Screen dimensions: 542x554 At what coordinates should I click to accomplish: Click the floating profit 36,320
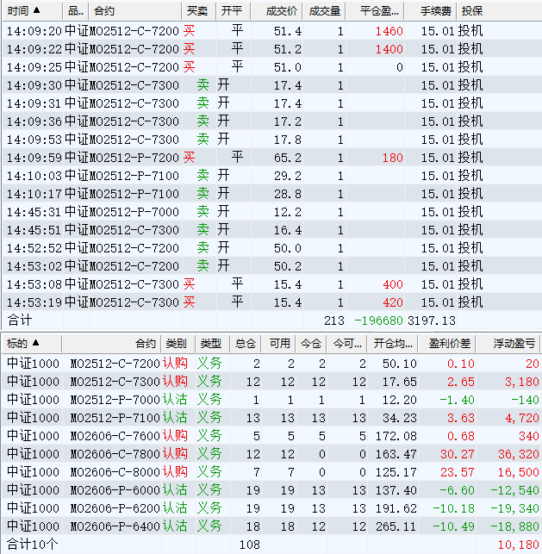[519, 454]
